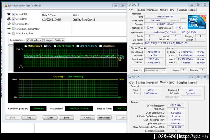This screenshot has height=140, width=210.
Task: Open the Processor #1 selection dropdown
Action: point(155,70)
